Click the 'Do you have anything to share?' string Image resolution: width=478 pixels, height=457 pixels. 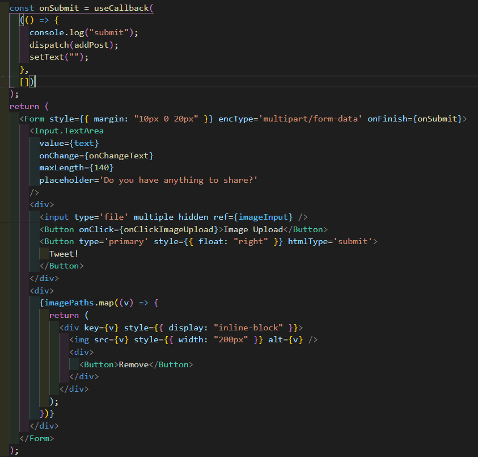179,180
